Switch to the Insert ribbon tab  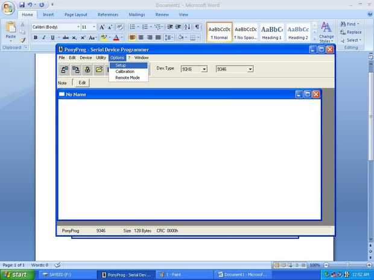(x=48, y=14)
